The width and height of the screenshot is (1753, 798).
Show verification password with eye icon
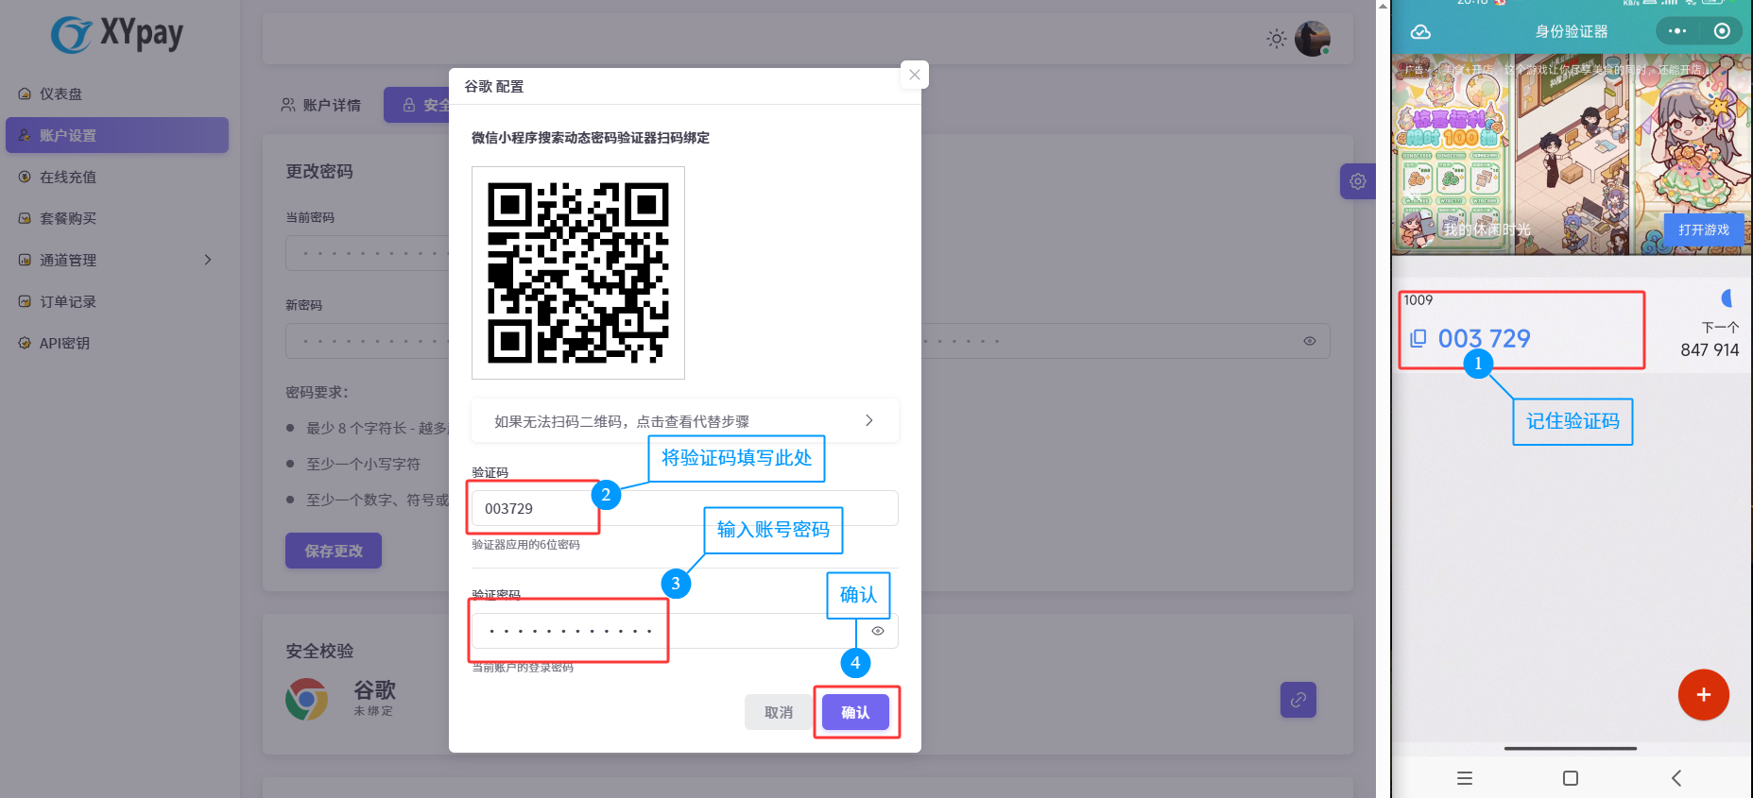878,631
